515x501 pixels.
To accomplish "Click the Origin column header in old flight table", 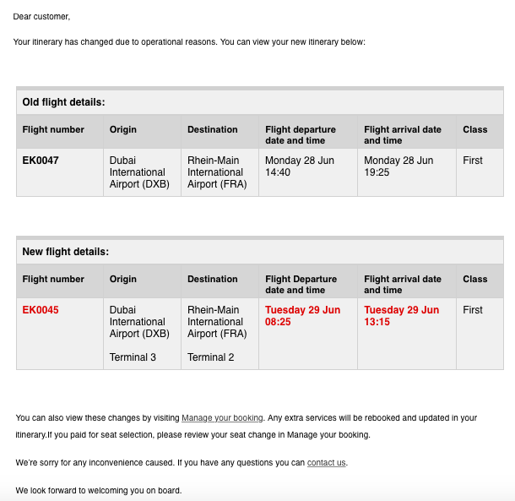I will [123, 129].
